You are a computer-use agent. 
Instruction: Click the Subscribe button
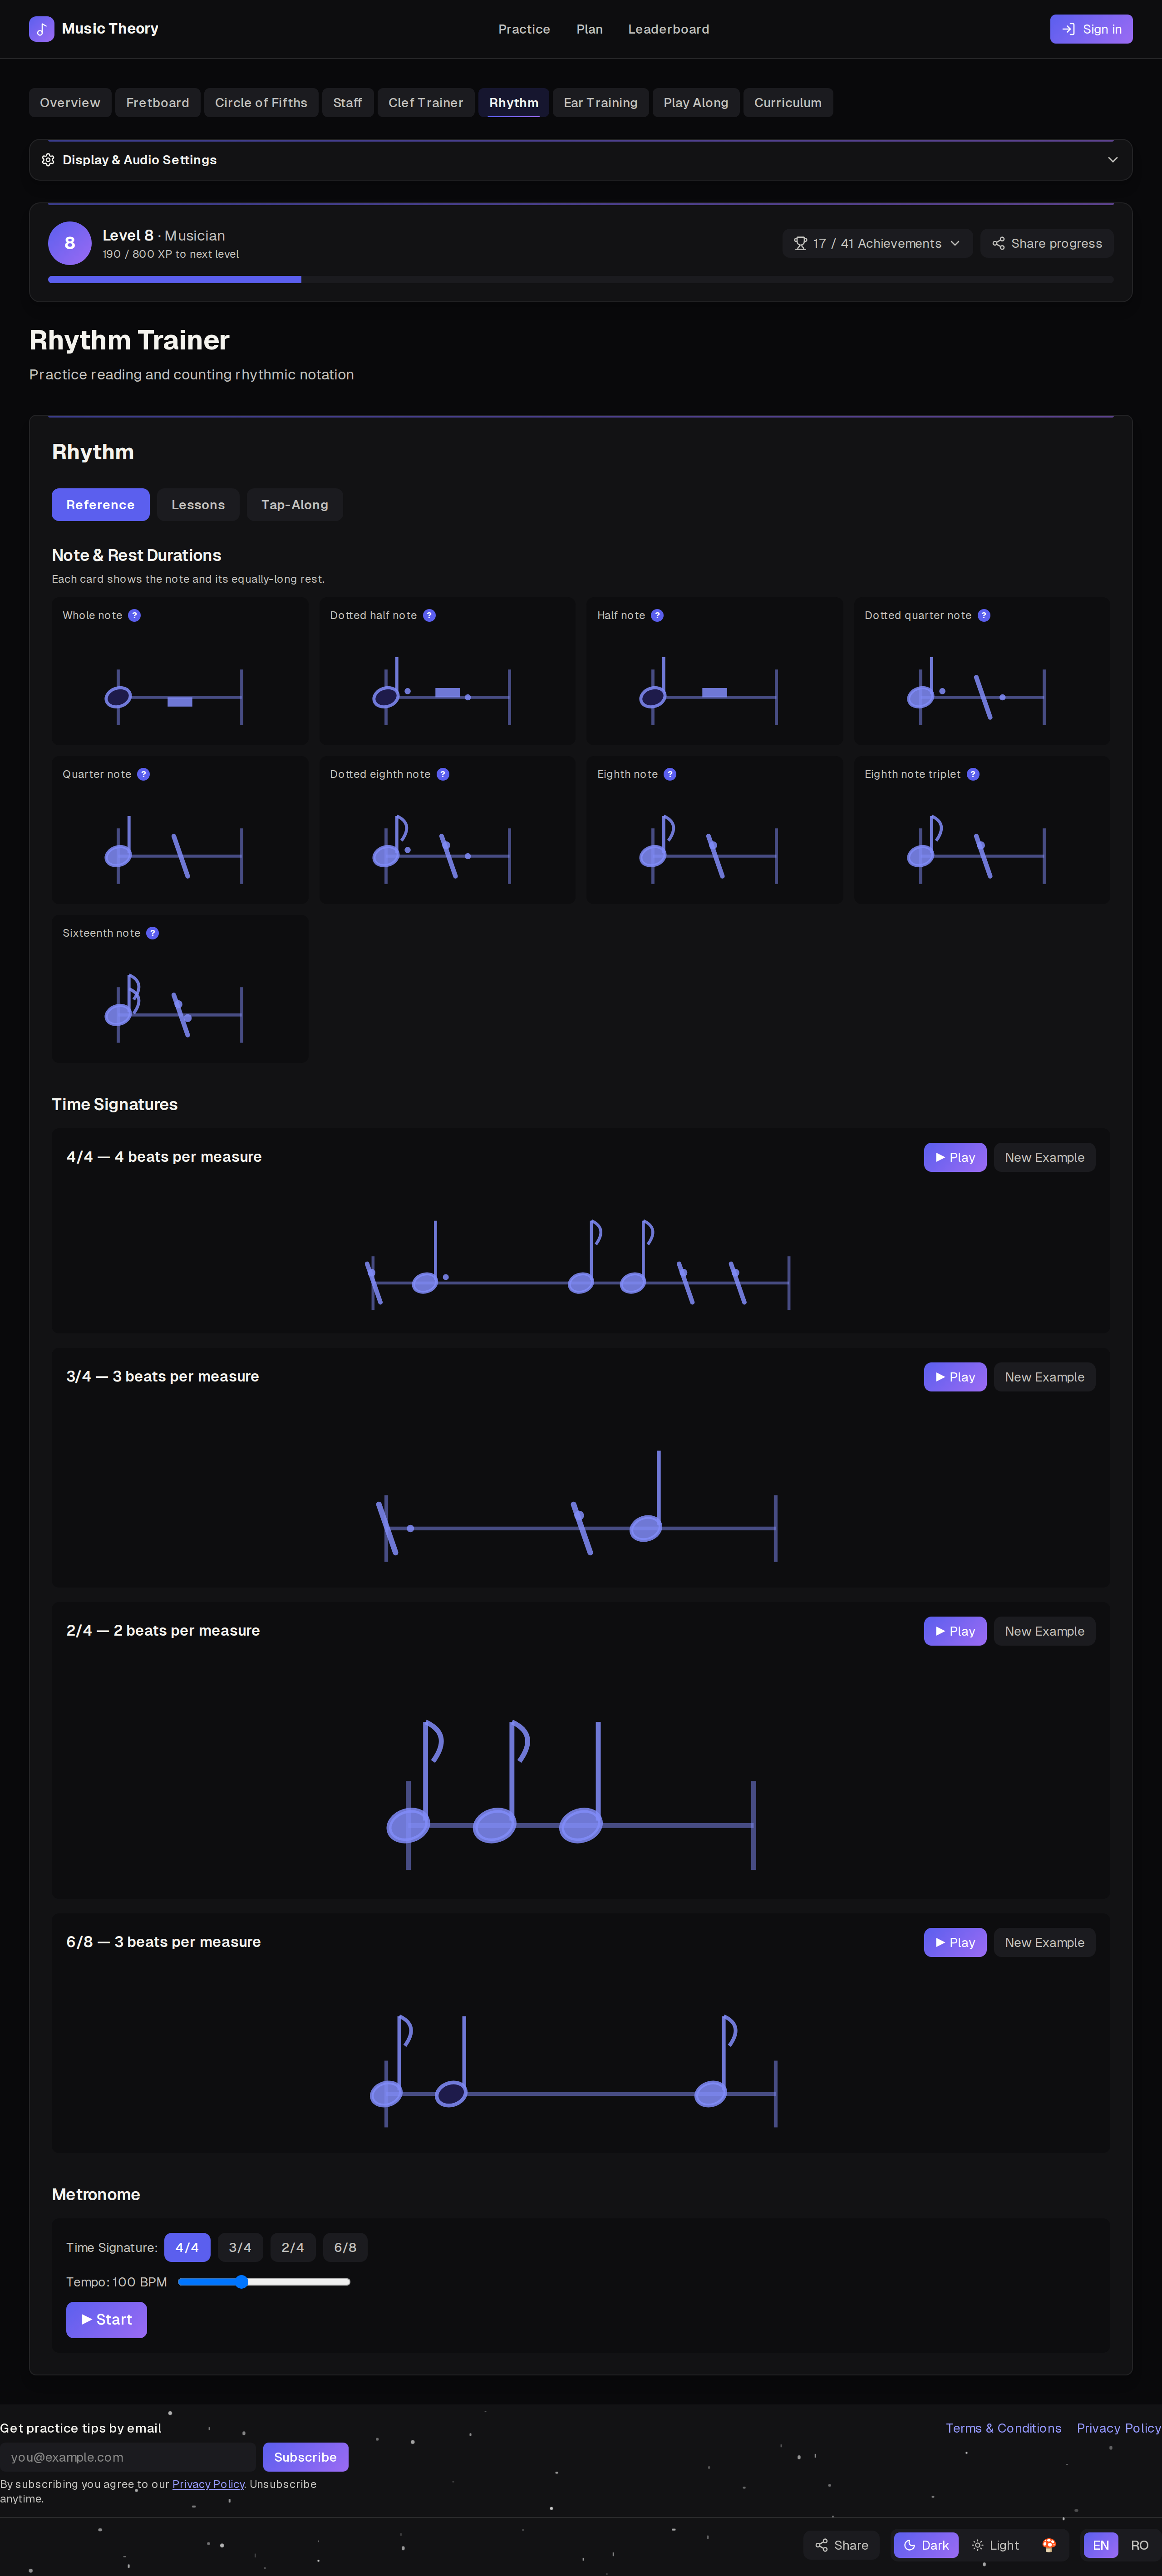pyautogui.click(x=305, y=2457)
